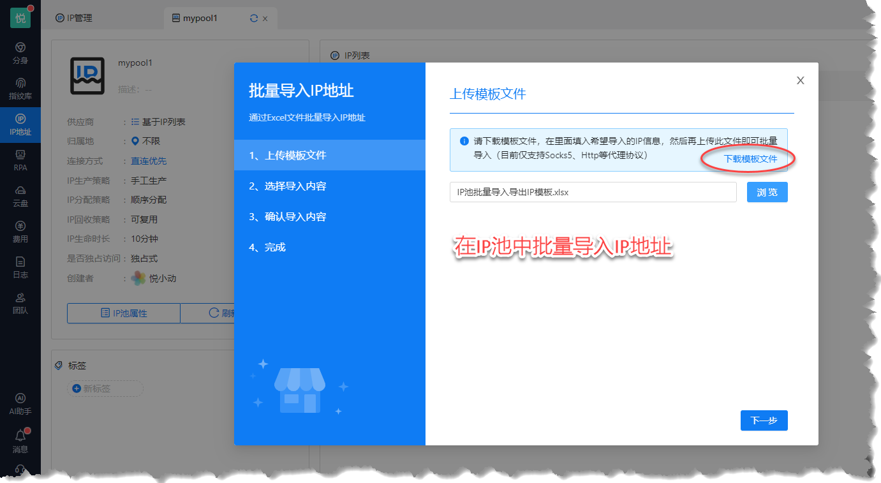Close the batch import dialog
This screenshot has width=881, height=483.
tap(800, 80)
